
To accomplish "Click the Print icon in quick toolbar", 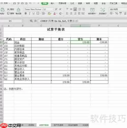I will (x=22, y=3).
